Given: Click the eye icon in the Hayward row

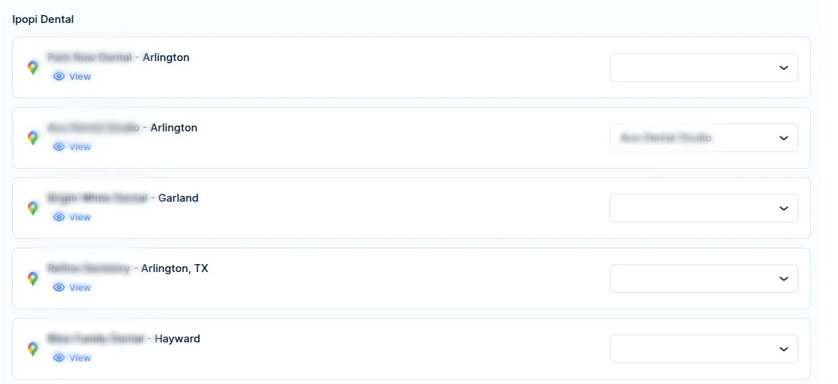Looking at the screenshot, I should click(x=59, y=358).
